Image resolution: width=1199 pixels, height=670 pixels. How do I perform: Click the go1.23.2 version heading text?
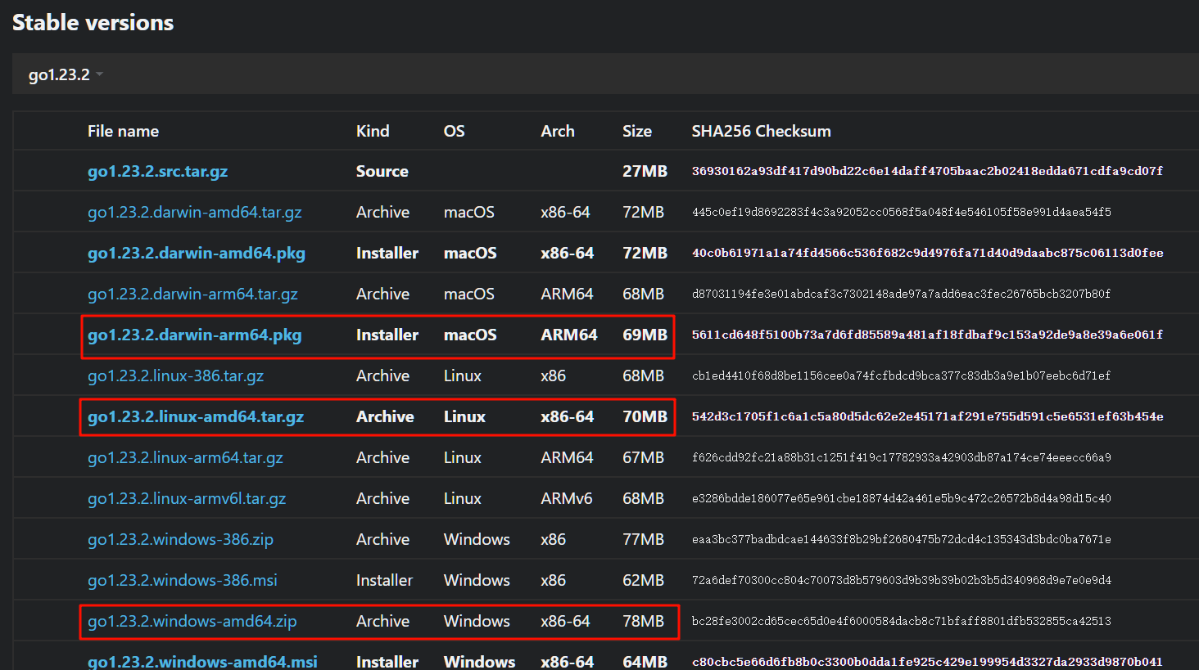(x=59, y=74)
